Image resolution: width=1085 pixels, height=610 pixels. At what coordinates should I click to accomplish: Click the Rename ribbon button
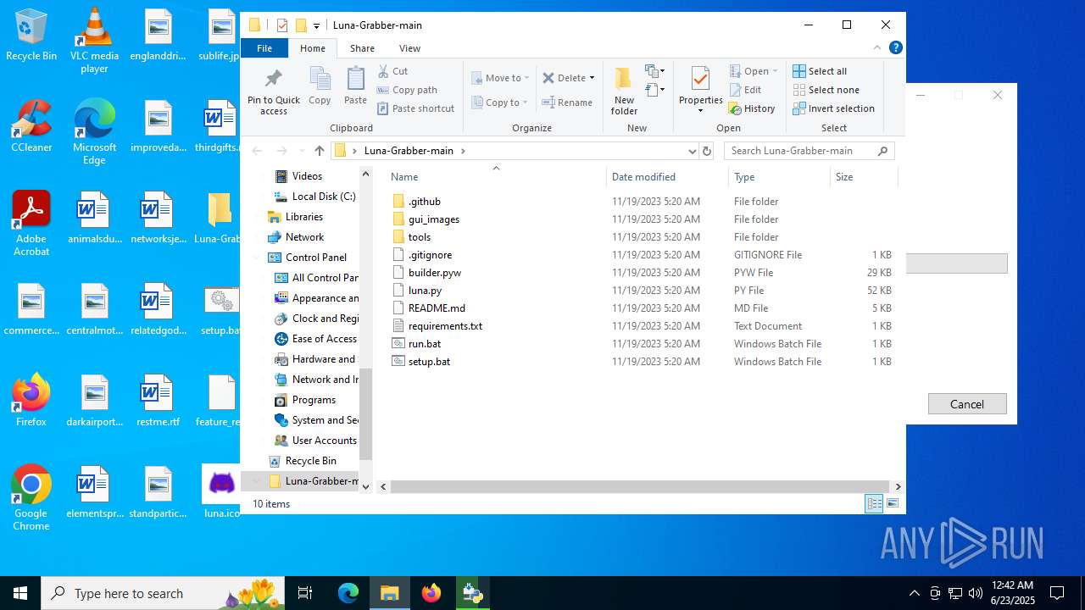coord(567,103)
